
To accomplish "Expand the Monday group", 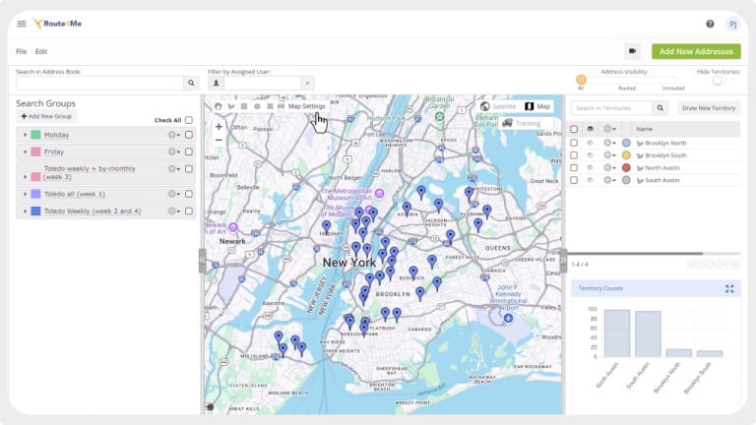I will point(25,135).
